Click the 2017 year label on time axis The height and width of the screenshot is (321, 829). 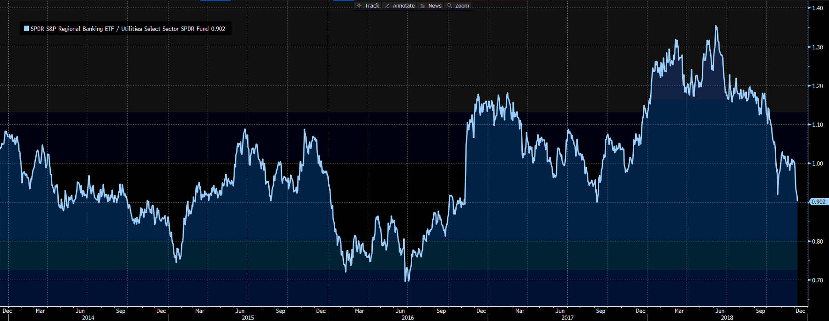point(567,317)
